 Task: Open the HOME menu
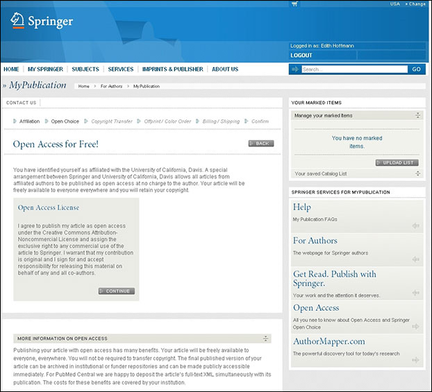pyautogui.click(x=11, y=69)
